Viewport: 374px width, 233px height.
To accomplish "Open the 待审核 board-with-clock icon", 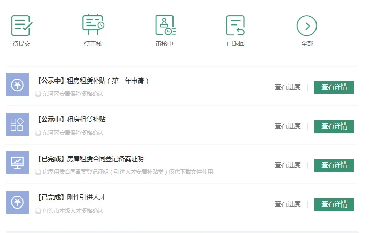I will tap(93, 25).
